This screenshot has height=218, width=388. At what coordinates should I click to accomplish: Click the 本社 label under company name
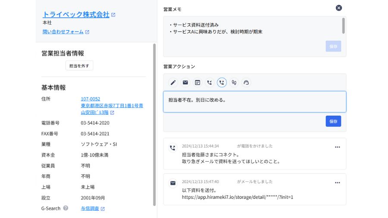coord(47,23)
